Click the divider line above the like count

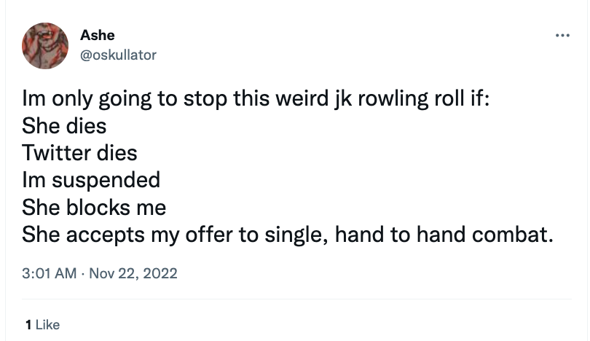click(295, 299)
